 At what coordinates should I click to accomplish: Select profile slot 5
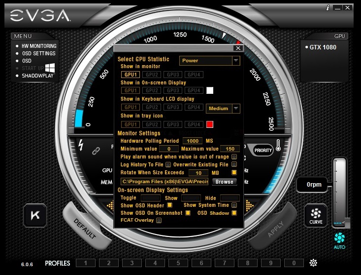pos(178,263)
